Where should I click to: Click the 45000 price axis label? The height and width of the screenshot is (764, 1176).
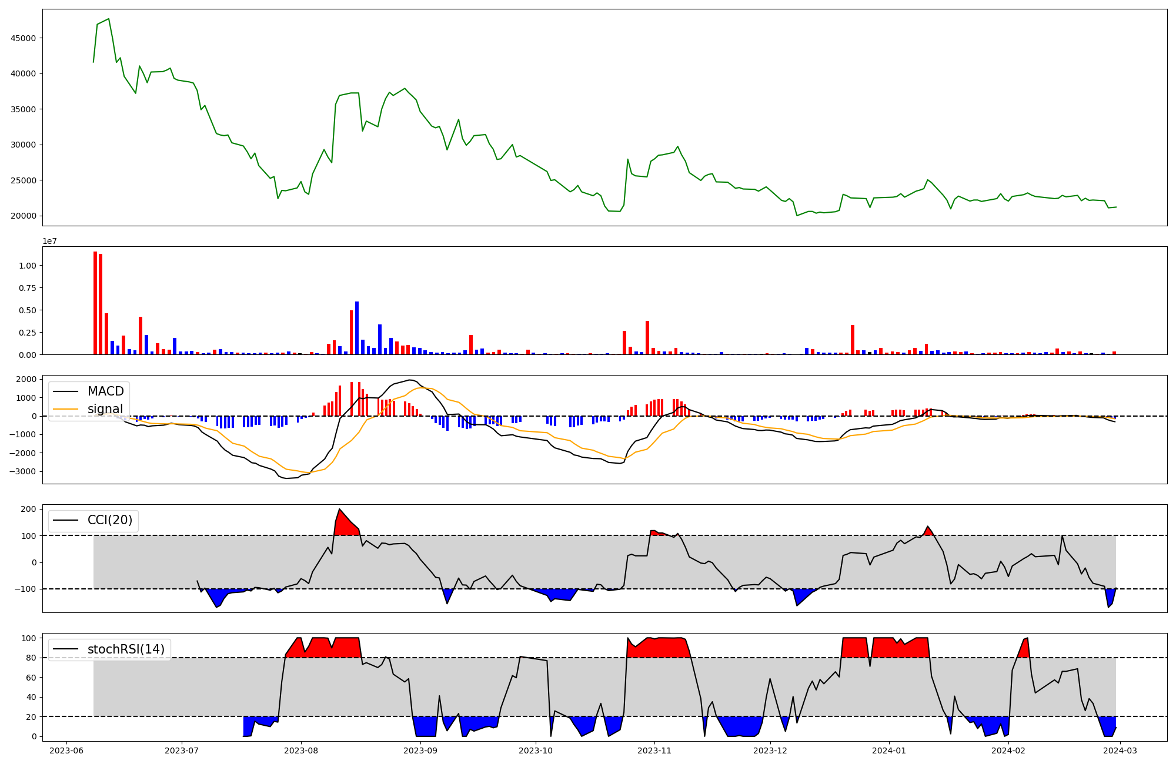24,38
